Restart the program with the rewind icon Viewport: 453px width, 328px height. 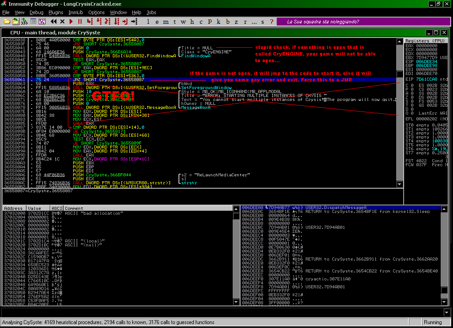53,22
